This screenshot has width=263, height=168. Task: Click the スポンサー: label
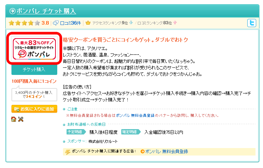[77, 141]
